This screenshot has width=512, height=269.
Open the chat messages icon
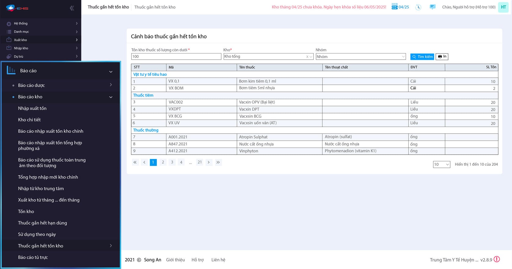tap(432, 7)
